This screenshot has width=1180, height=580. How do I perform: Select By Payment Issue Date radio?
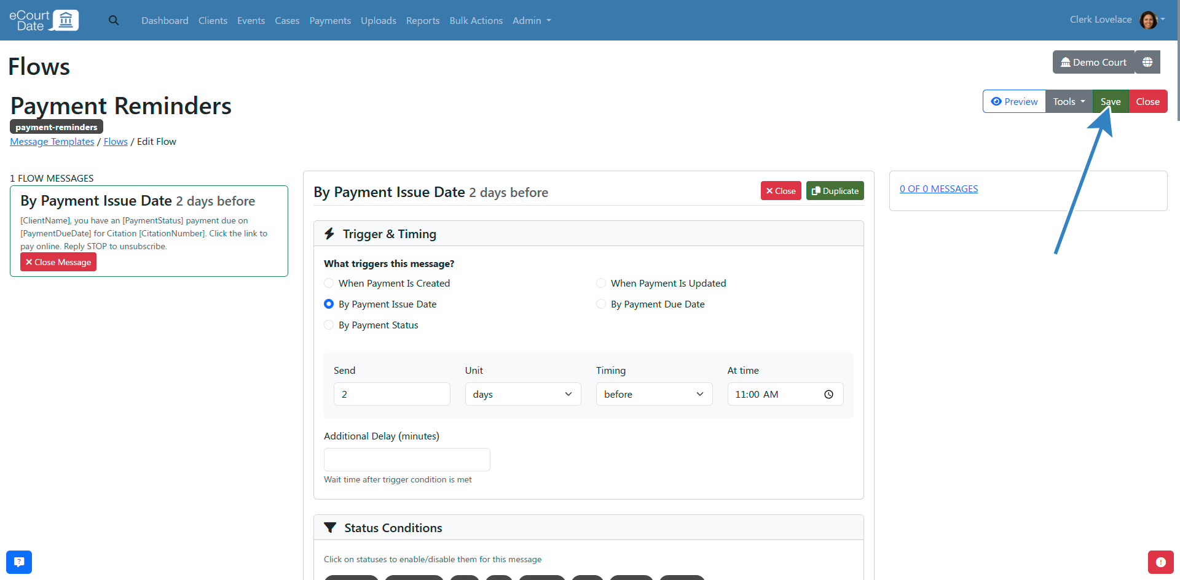click(x=329, y=304)
